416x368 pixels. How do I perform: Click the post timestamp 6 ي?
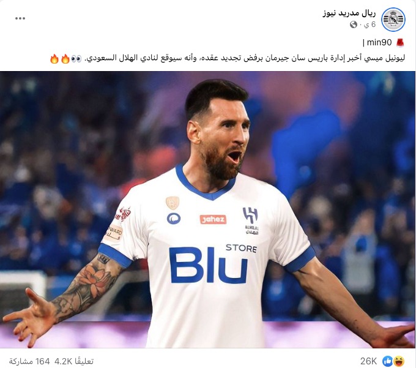pos(370,24)
